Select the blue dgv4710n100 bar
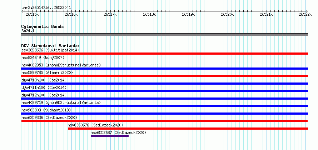 165,84
